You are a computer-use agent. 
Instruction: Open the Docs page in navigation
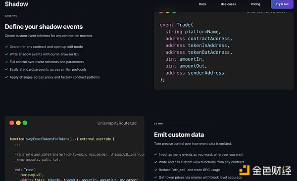coord(202,4)
